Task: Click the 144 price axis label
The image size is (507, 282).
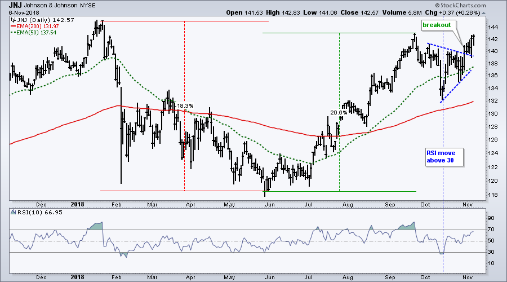Action: point(493,28)
